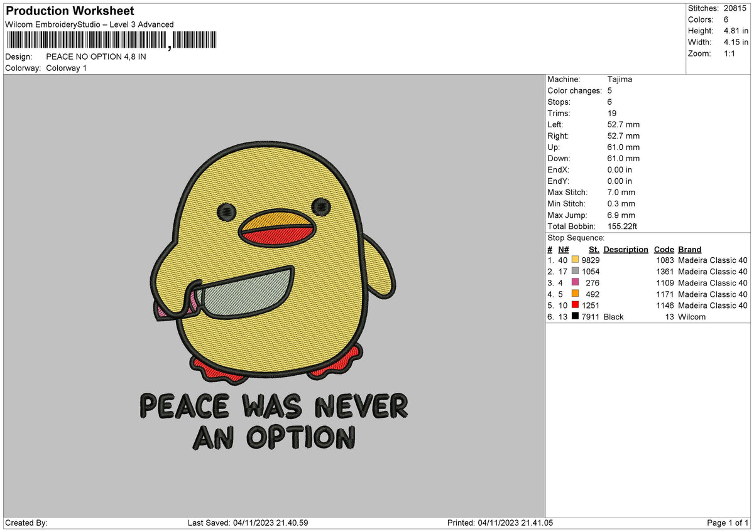This screenshot has width=754, height=532.
Task: Click stitch count 1054 in stop 2
Action: pos(591,272)
